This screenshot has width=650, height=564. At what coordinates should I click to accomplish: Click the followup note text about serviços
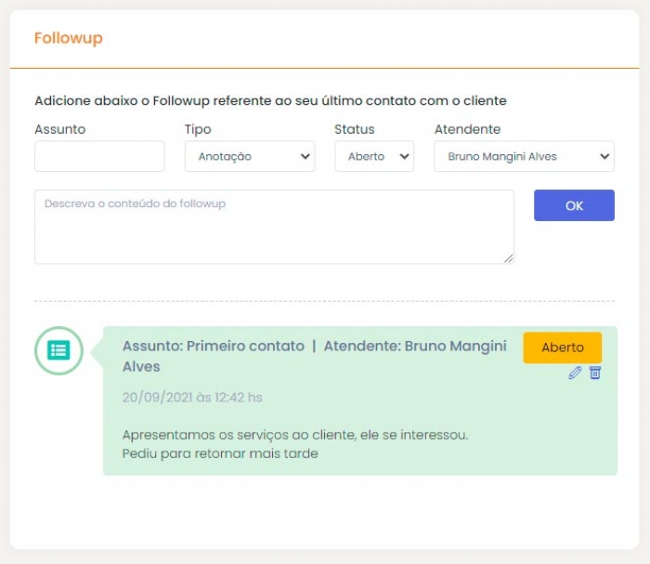click(x=294, y=435)
